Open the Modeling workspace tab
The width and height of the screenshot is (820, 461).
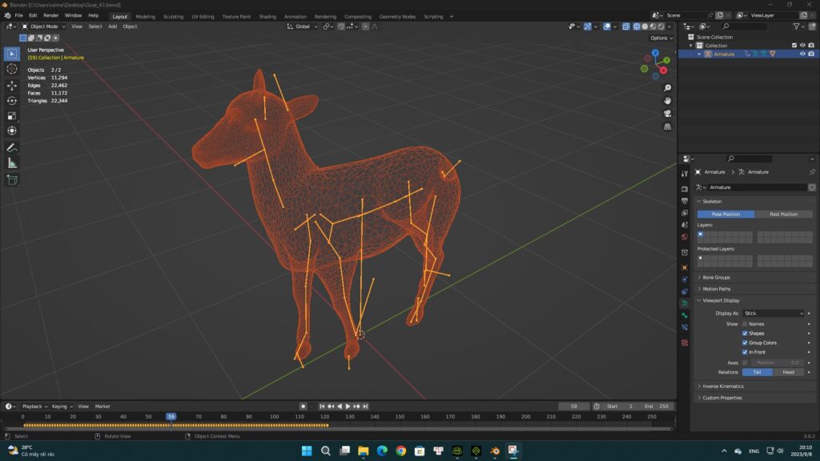tap(145, 16)
